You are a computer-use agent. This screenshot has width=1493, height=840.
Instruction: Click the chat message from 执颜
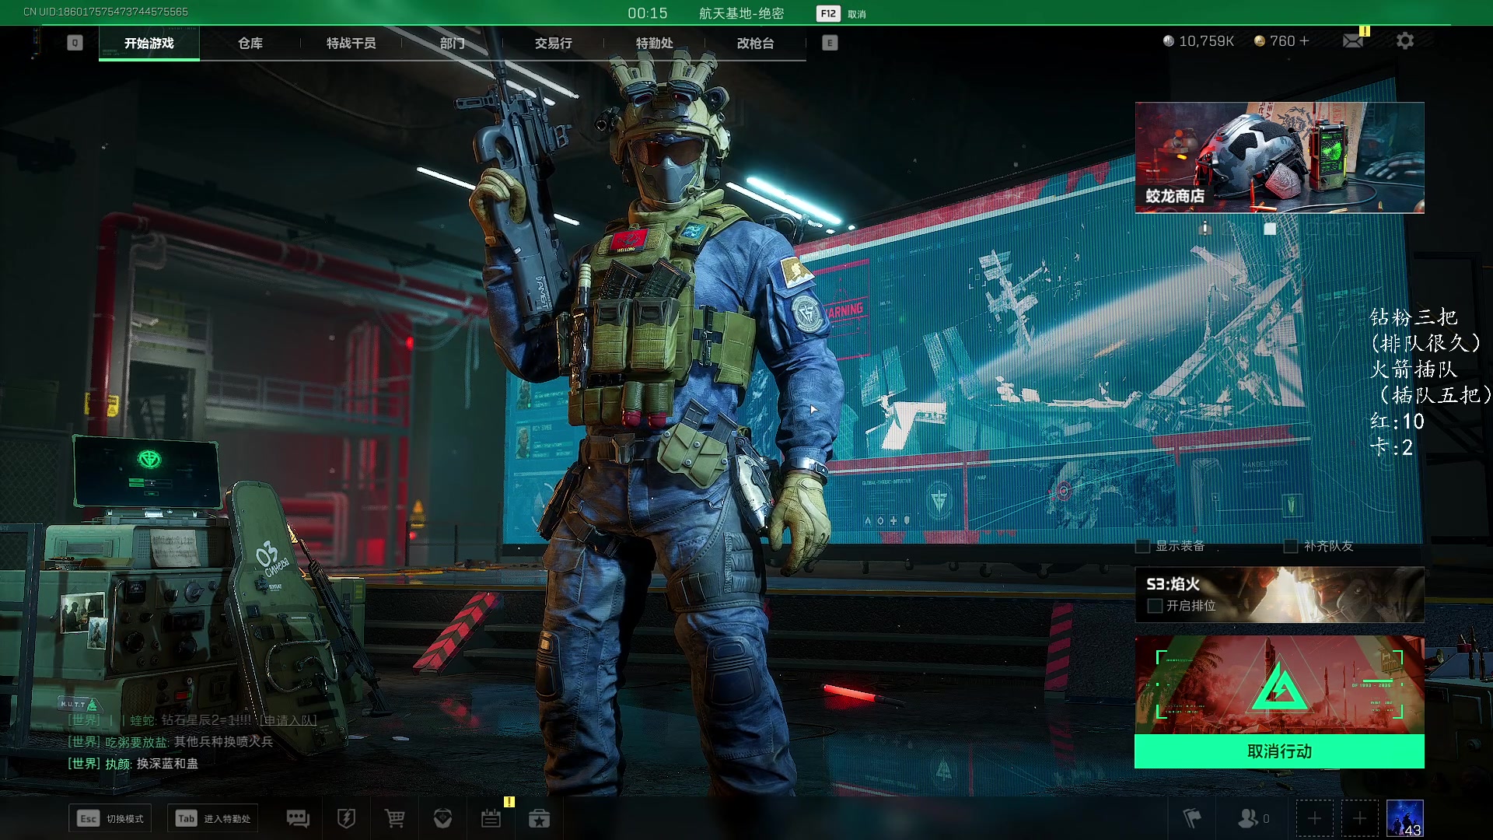click(x=133, y=764)
